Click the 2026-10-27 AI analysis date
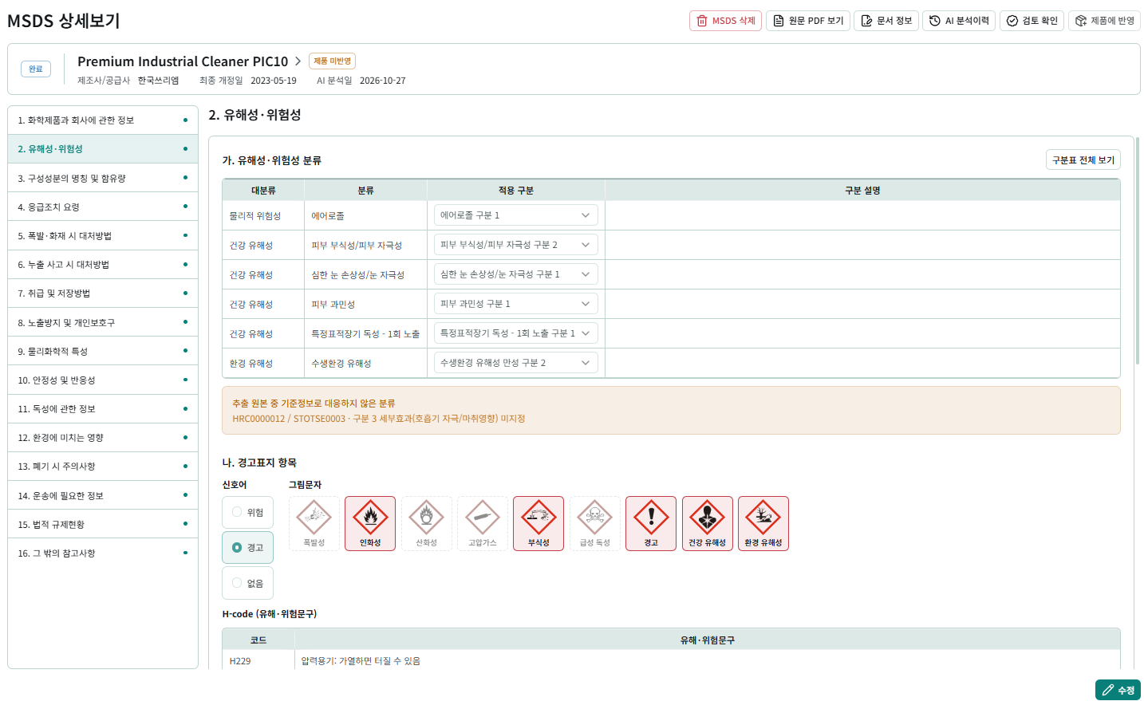Image resolution: width=1144 pixels, height=701 pixels. pyautogui.click(x=383, y=81)
